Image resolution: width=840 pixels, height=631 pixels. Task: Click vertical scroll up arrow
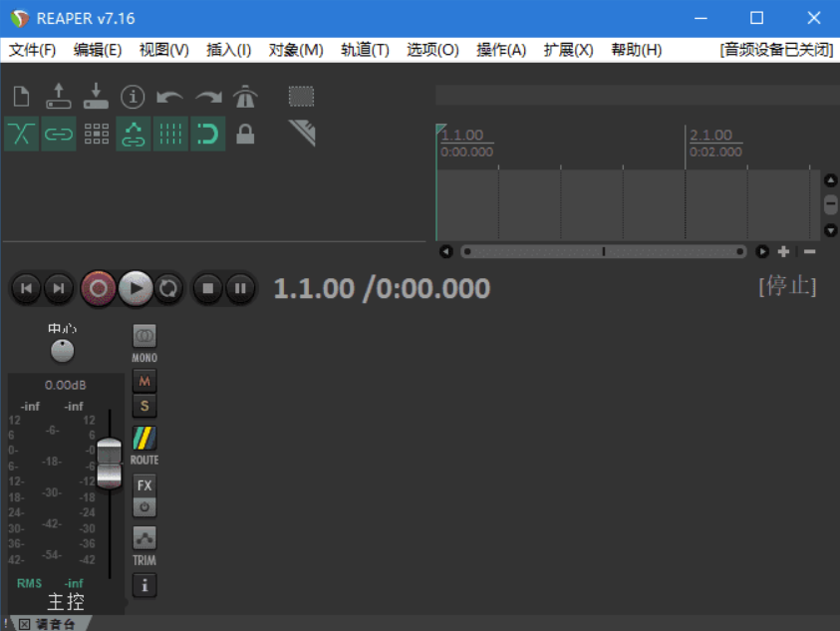click(830, 180)
